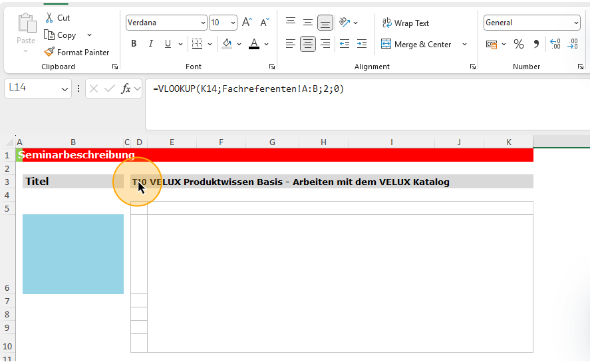The width and height of the screenshot is (590, 364).
Task: Open the Accounting Number Format icon
Action: pos(492,45)
